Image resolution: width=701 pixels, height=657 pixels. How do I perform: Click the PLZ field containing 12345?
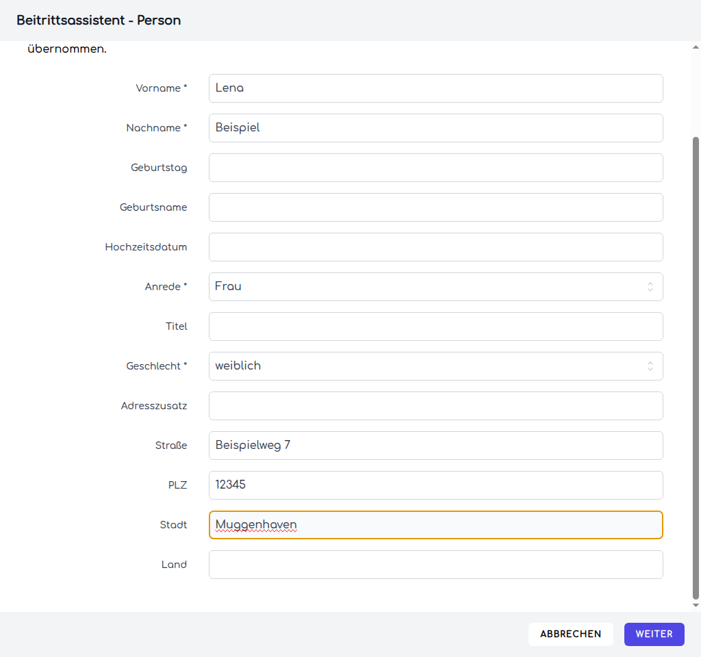[436, 485]
